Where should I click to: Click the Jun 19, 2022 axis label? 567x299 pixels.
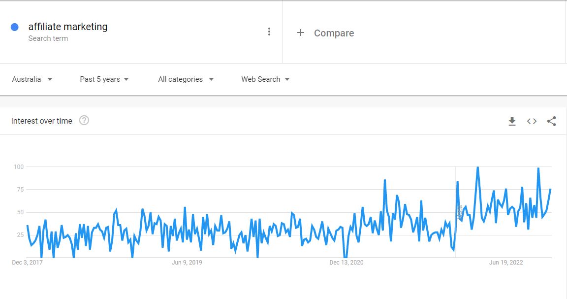click(506, 263)
